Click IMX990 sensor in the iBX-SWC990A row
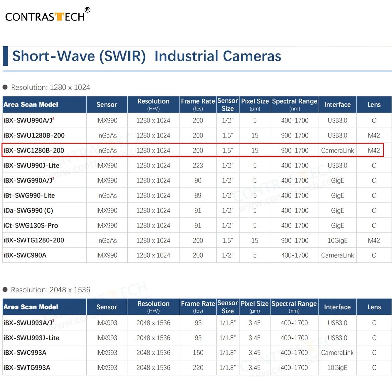This screenshot has height=392, width=392. click(107, 255)
